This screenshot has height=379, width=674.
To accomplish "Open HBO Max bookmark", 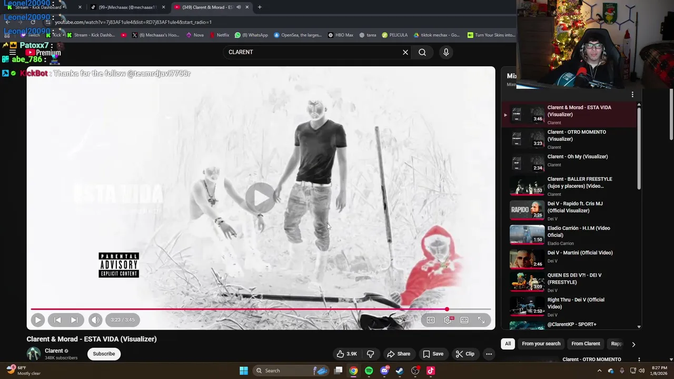I will click(341, 35).
